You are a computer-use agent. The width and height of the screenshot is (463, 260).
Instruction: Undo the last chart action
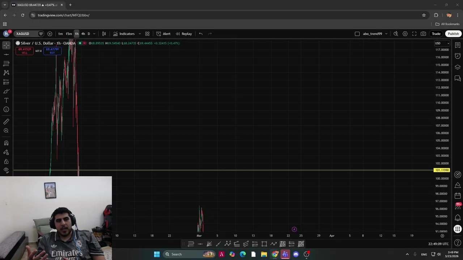pyautogui.click(x=201, y=34)
